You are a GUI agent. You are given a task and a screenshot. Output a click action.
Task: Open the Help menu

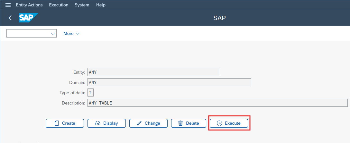pyautogui.click(x=101, y=5)
